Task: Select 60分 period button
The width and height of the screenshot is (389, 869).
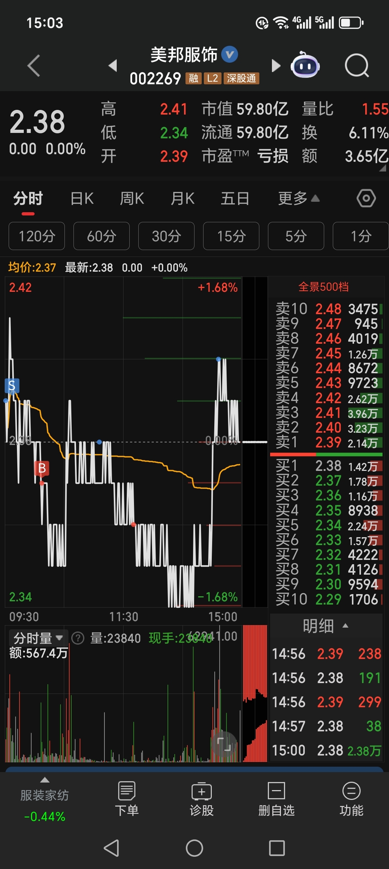Action: tap(102, 236)
